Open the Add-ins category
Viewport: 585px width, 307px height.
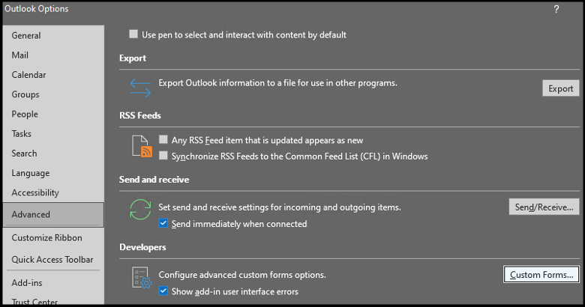click(25, 283)
